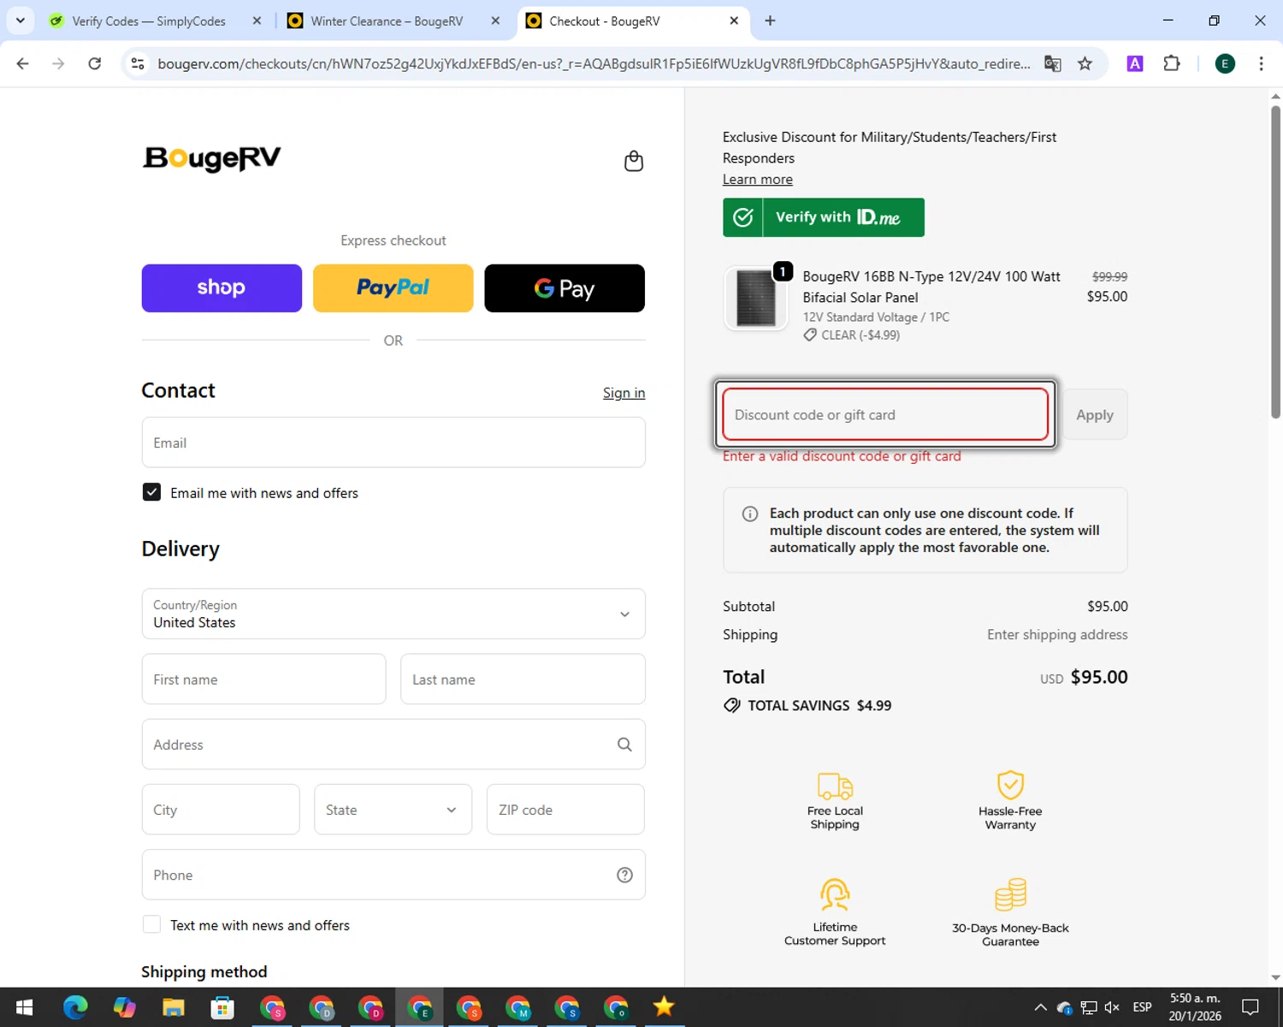Click the Apply discount button

[x=1095, y=415]
